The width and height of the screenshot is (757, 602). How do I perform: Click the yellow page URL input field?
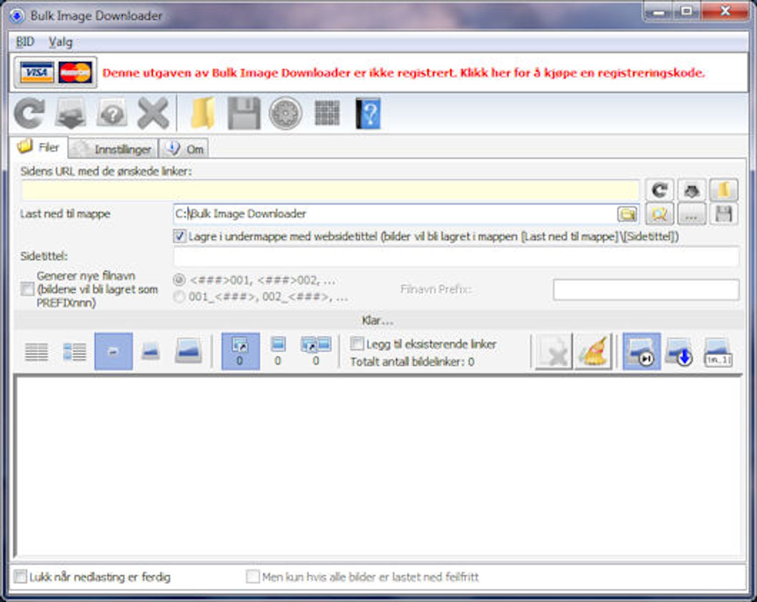[330, 190]
